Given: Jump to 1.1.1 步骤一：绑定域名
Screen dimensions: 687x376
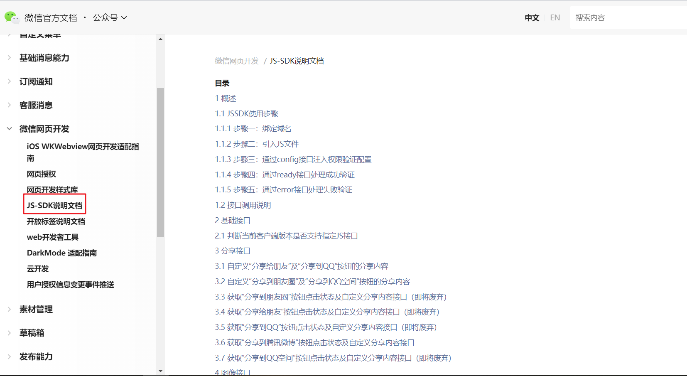Looking at the screenshot, I should point(253,129).
